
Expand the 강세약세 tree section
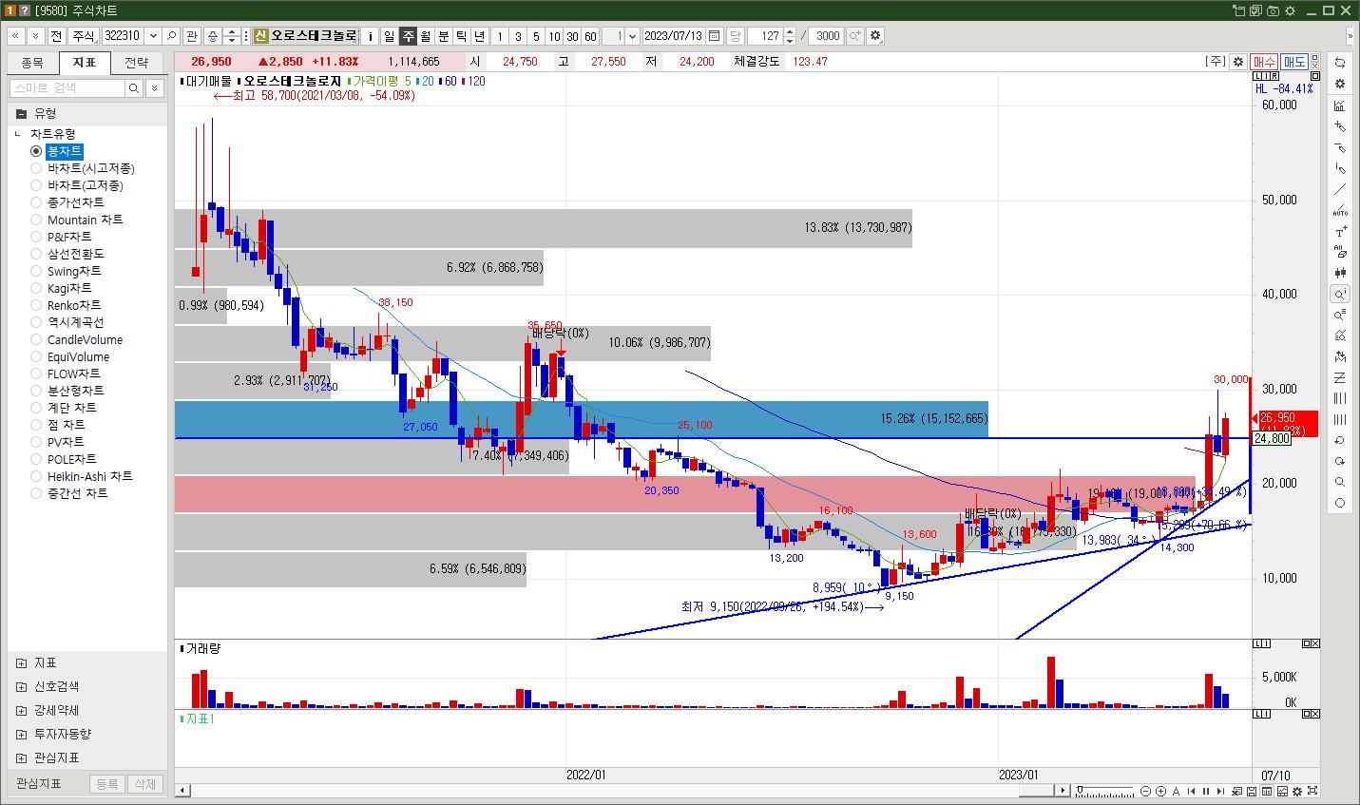point(22,710)
